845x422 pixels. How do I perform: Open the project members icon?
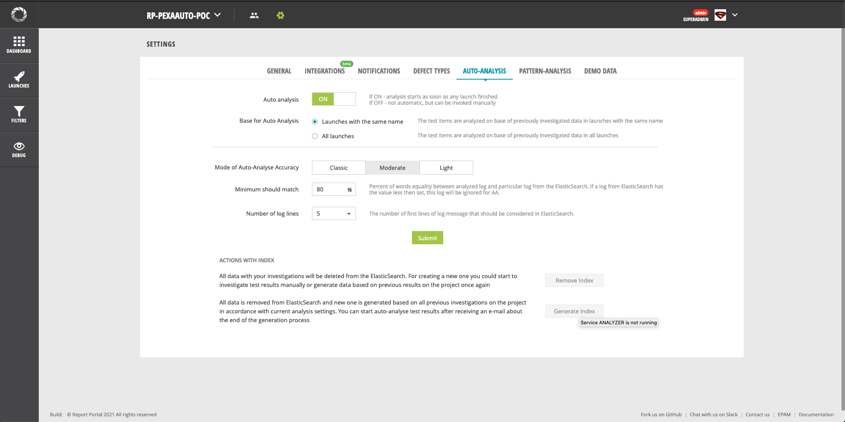point(254,15)
